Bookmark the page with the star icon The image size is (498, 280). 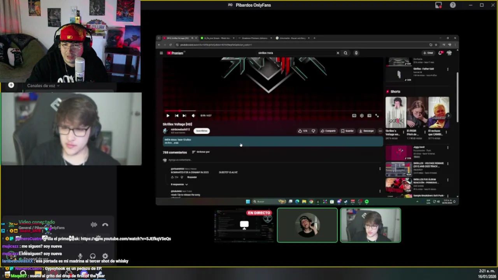pos(436,45)
